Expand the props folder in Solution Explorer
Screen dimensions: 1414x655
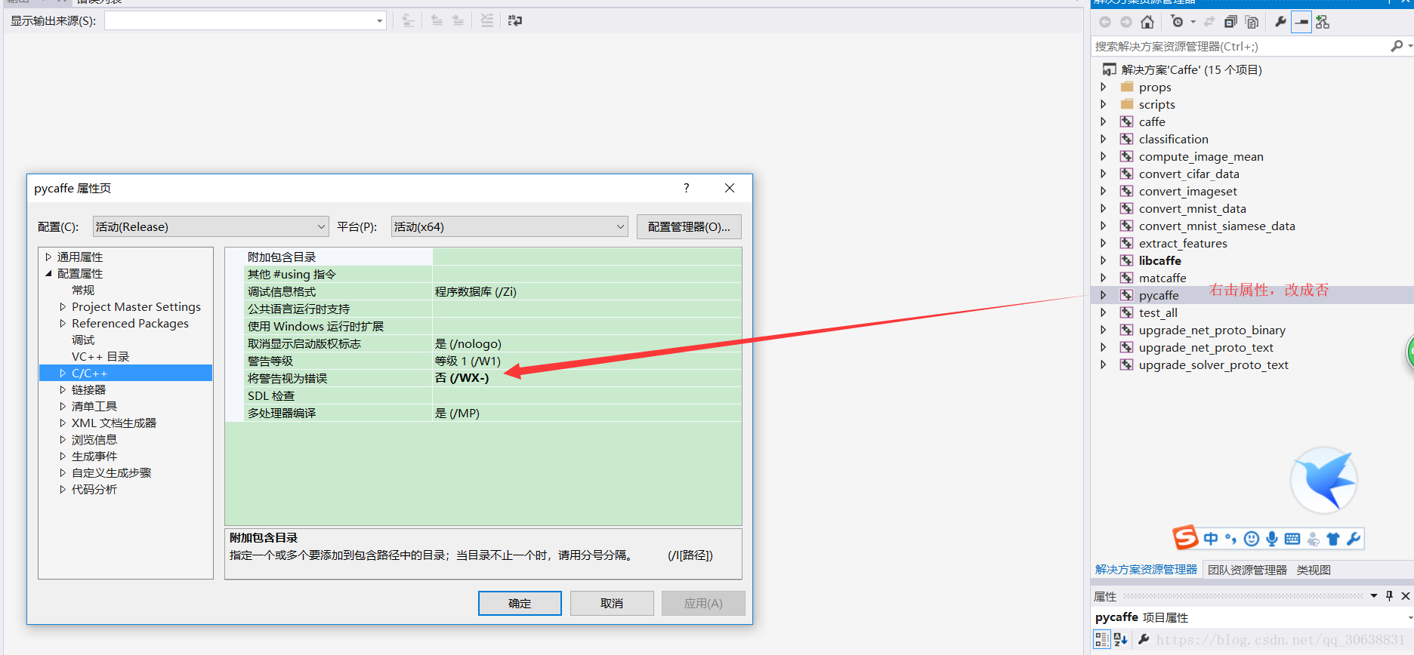(x=1103, y=87)
